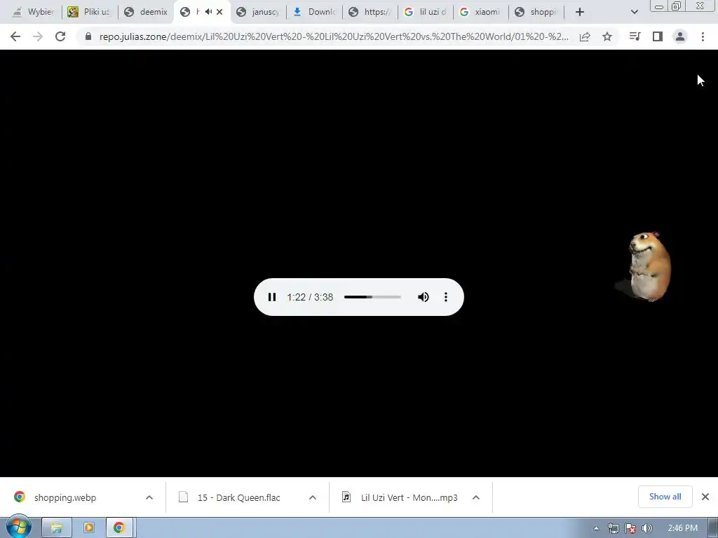Toggle the Chrome side panel
718x538 pixels.
[658, 36]
